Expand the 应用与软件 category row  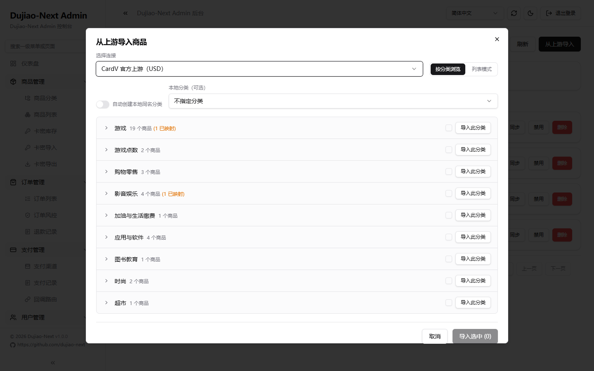pos(106,237)
